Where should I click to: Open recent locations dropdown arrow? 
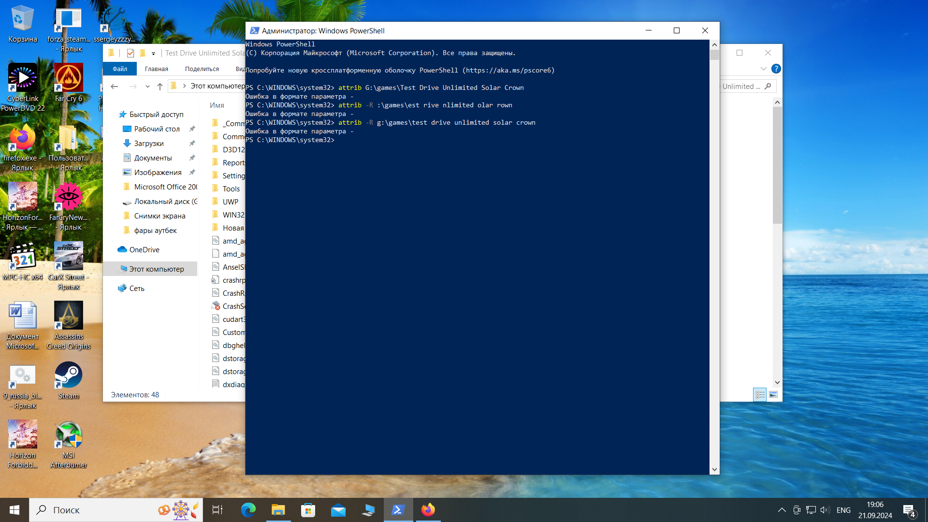(147, 87)
